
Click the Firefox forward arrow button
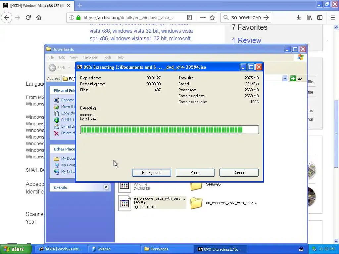click(x=18, y=18)
